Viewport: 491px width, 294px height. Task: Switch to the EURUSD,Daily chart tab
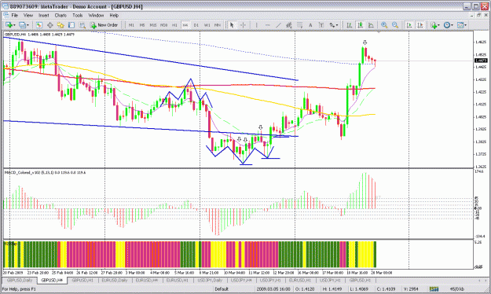click(114, 280)
